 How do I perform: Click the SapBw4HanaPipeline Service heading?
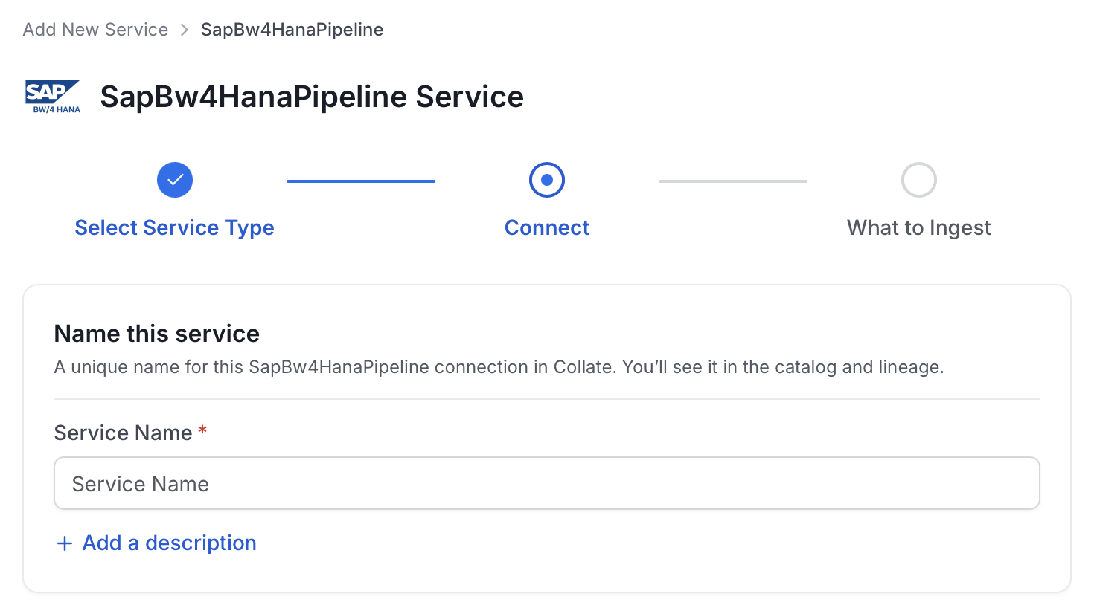coord(312,97)
